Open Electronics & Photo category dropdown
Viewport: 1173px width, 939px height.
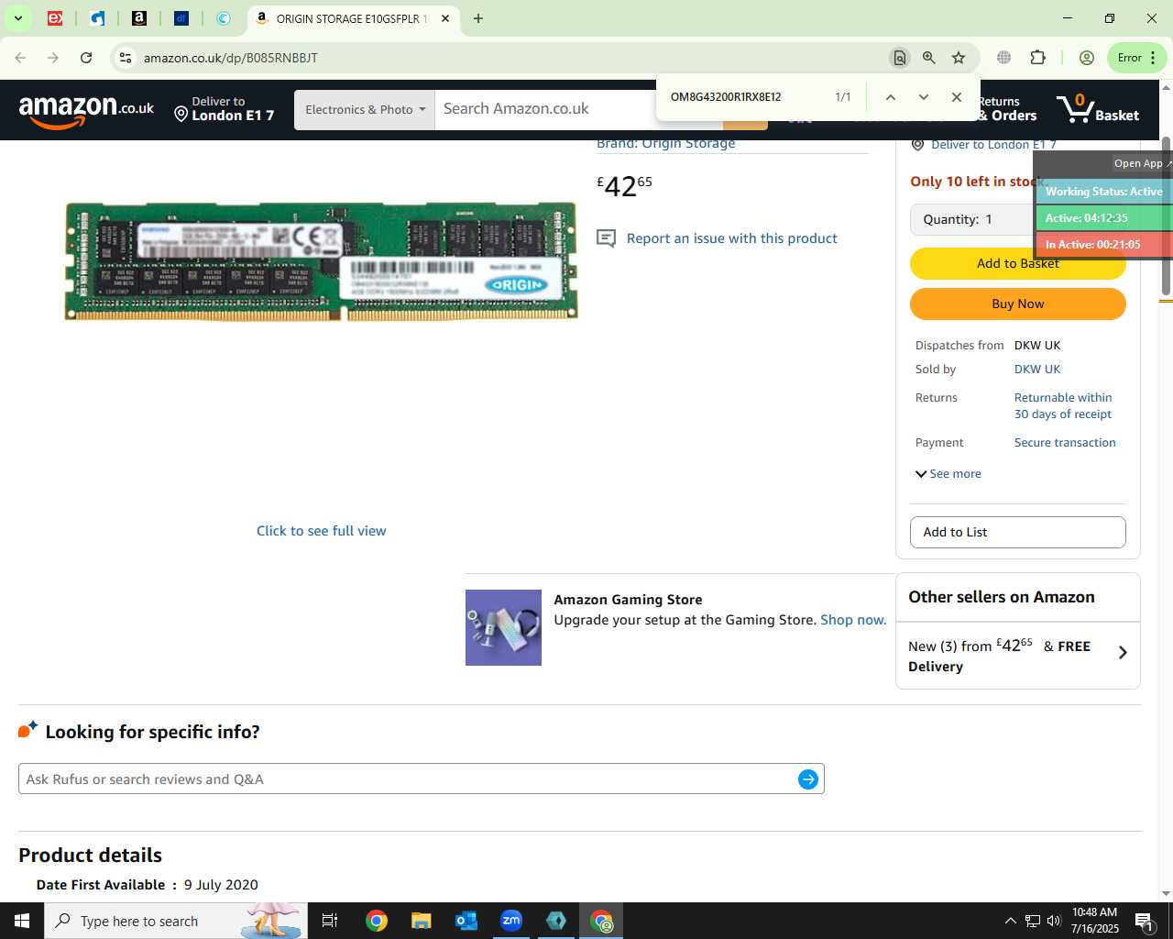tap(365, 109)
